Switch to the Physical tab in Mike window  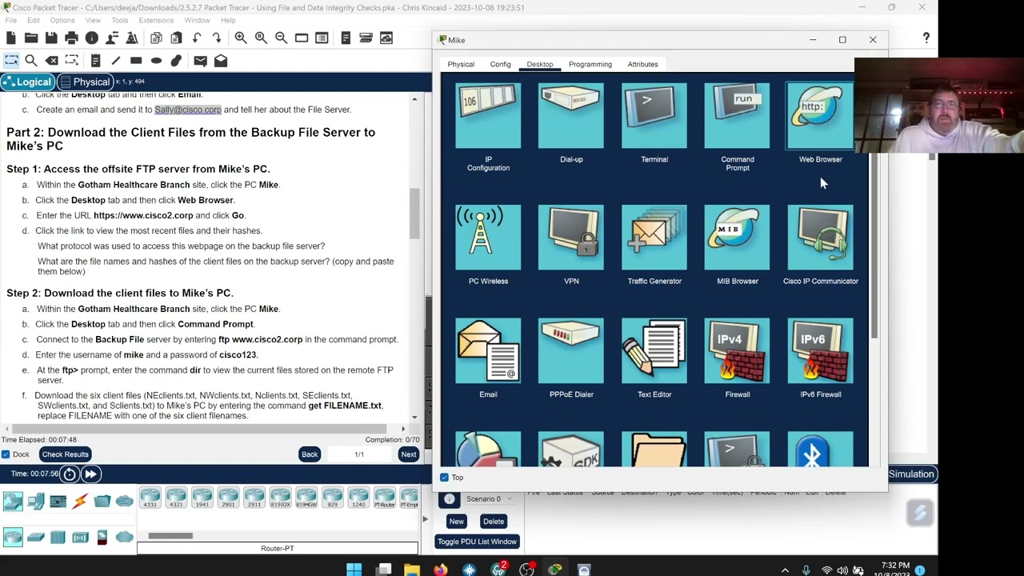(461, 64)
